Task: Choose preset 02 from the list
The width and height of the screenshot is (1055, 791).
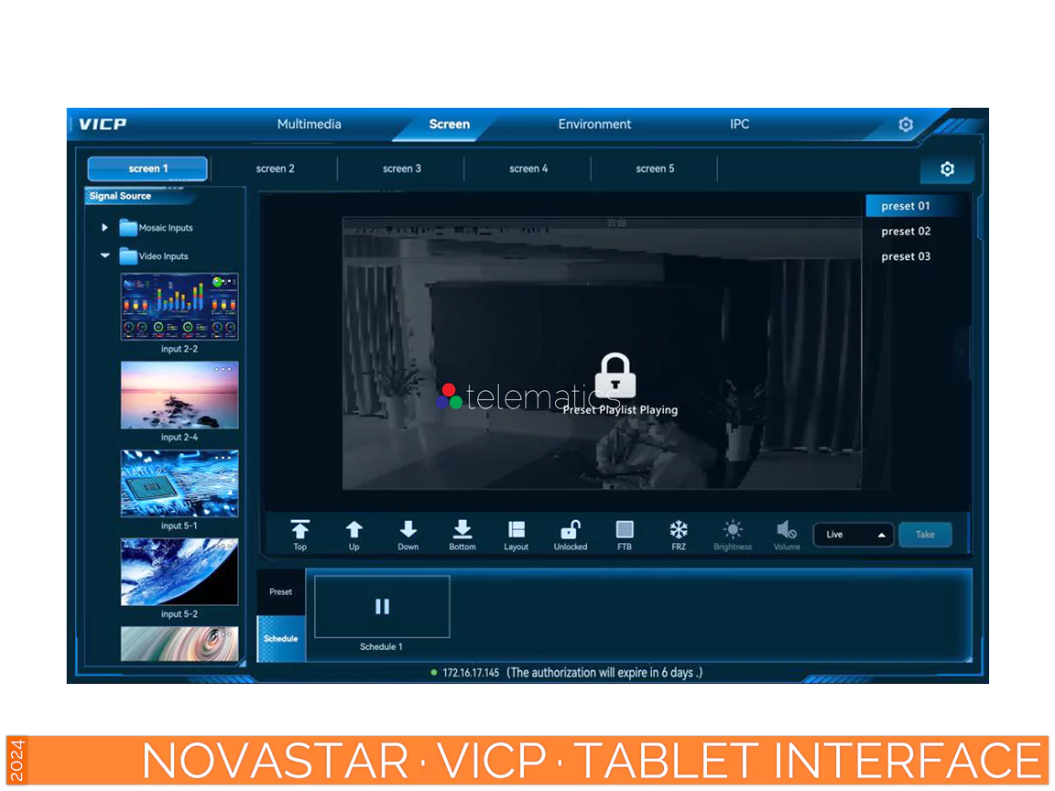Action: [906, 232]
